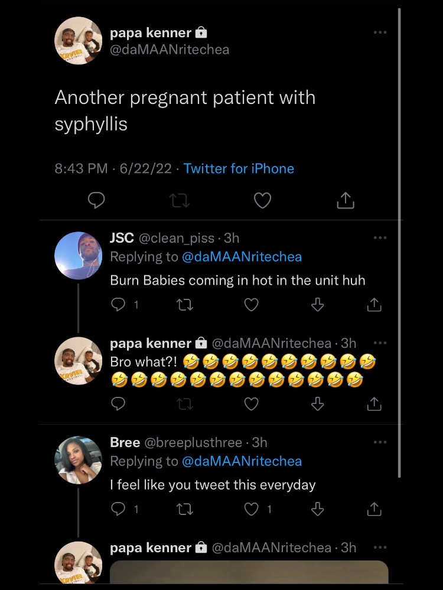This screenshot has height=590, width=443.
Task: Reply to Bree's everyday tweet comment
Action: point(118,509)
